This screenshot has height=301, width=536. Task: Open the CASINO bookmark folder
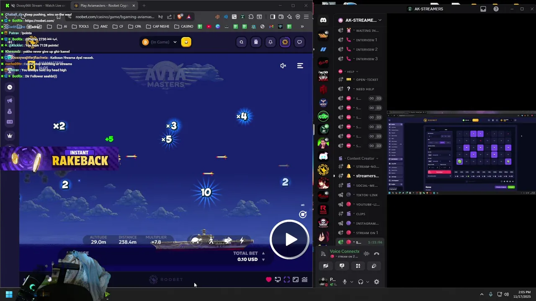click(x=183, y=26)
